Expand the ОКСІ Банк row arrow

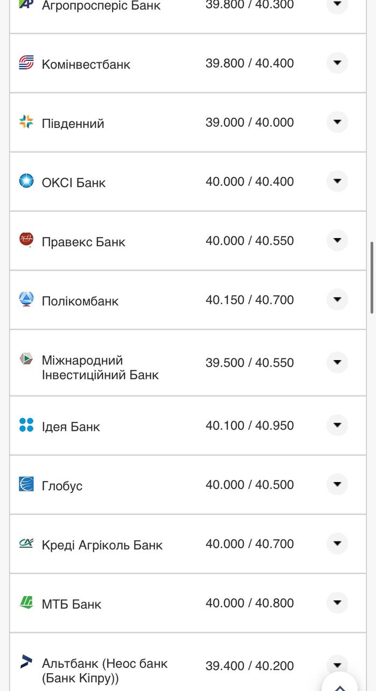click(337, 181)
